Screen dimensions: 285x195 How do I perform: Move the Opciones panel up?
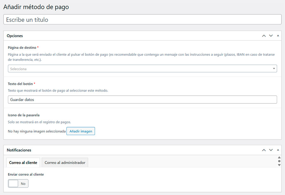pyautogui.click(x=264, y=36)
